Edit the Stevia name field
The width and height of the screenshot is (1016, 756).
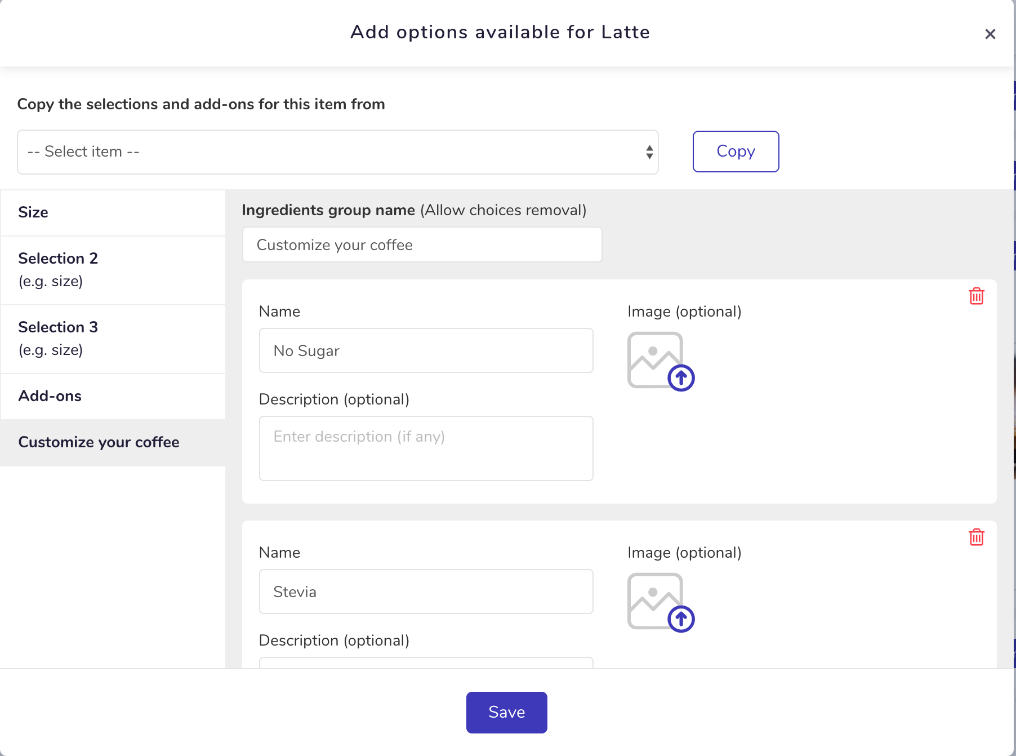tap(426, 592)
